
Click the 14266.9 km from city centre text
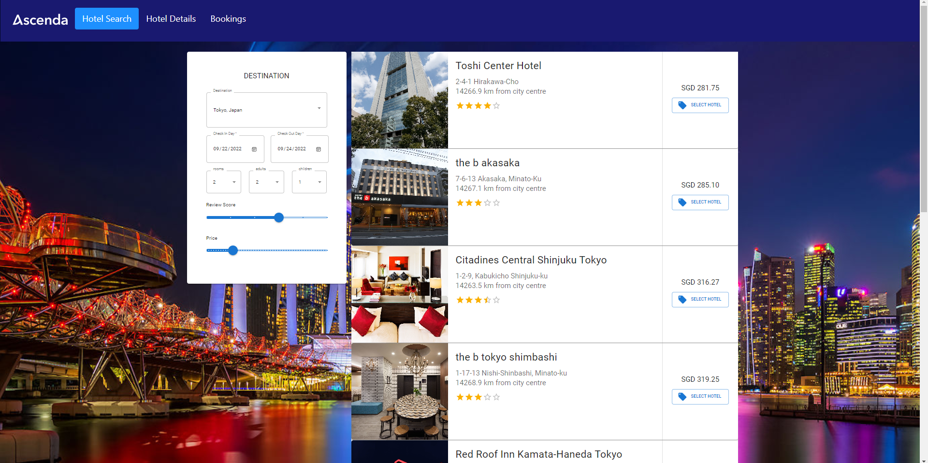[x=501, y=91]
